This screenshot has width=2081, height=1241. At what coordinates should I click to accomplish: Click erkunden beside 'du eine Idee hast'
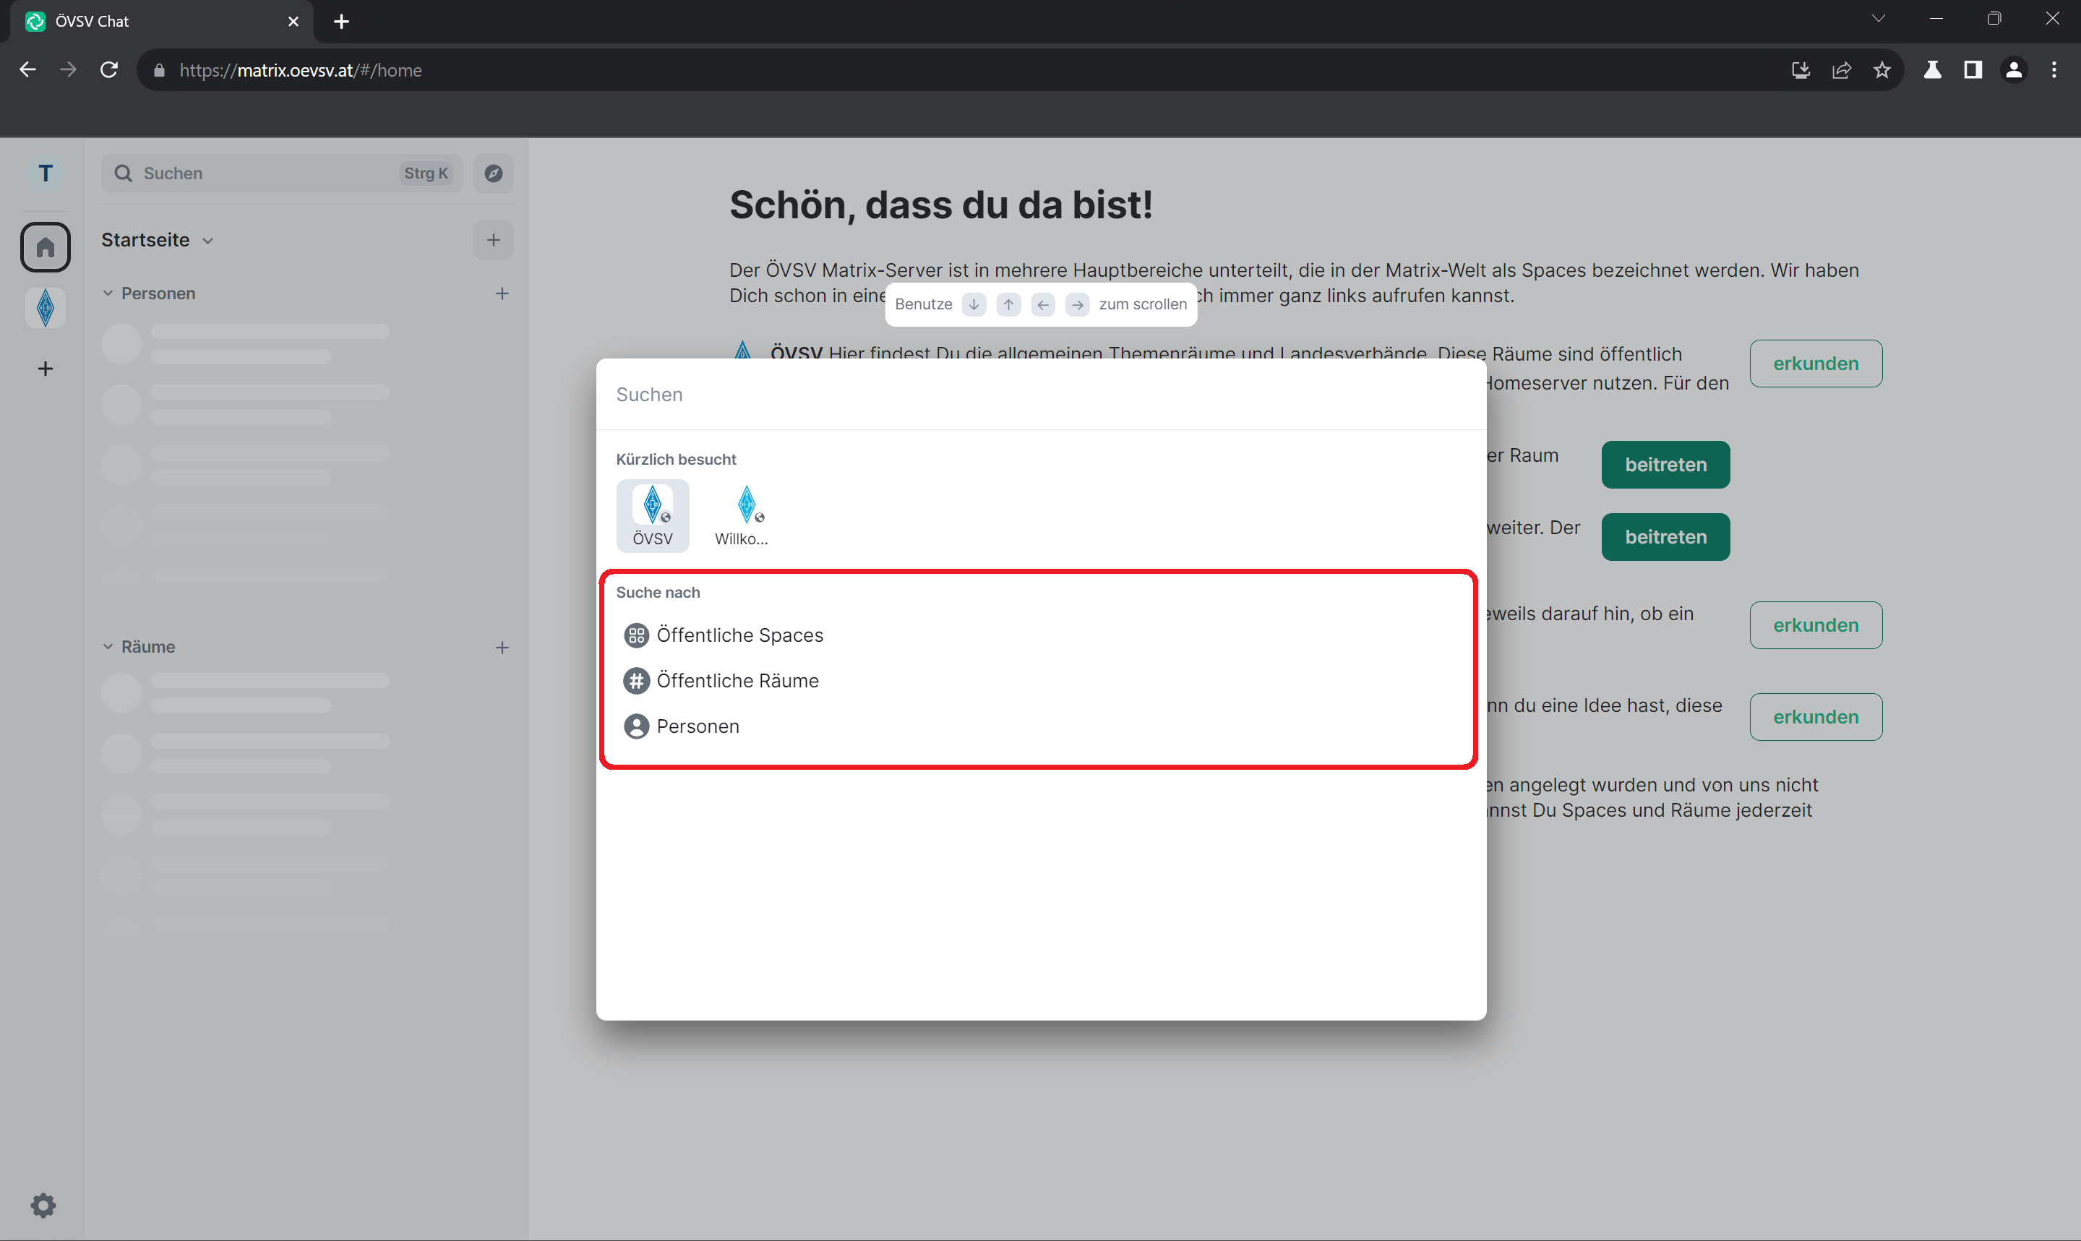click(x=1815, y=718)
